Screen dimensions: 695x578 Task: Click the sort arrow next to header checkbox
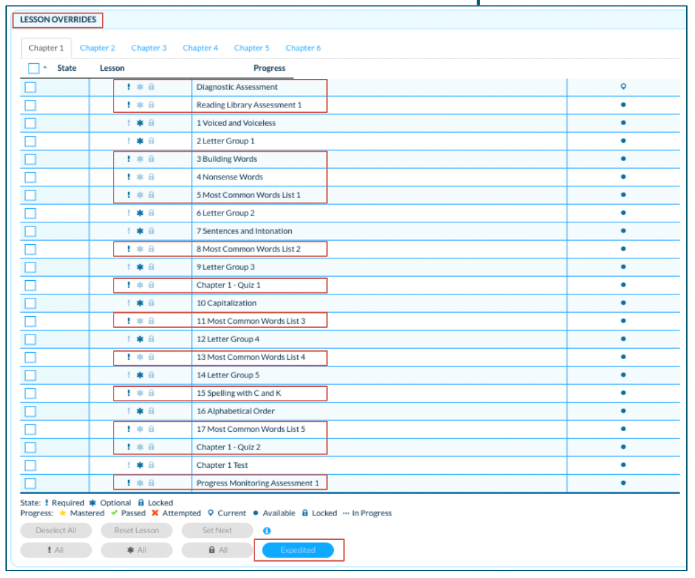pyautogui.click(x=45, y=67)
